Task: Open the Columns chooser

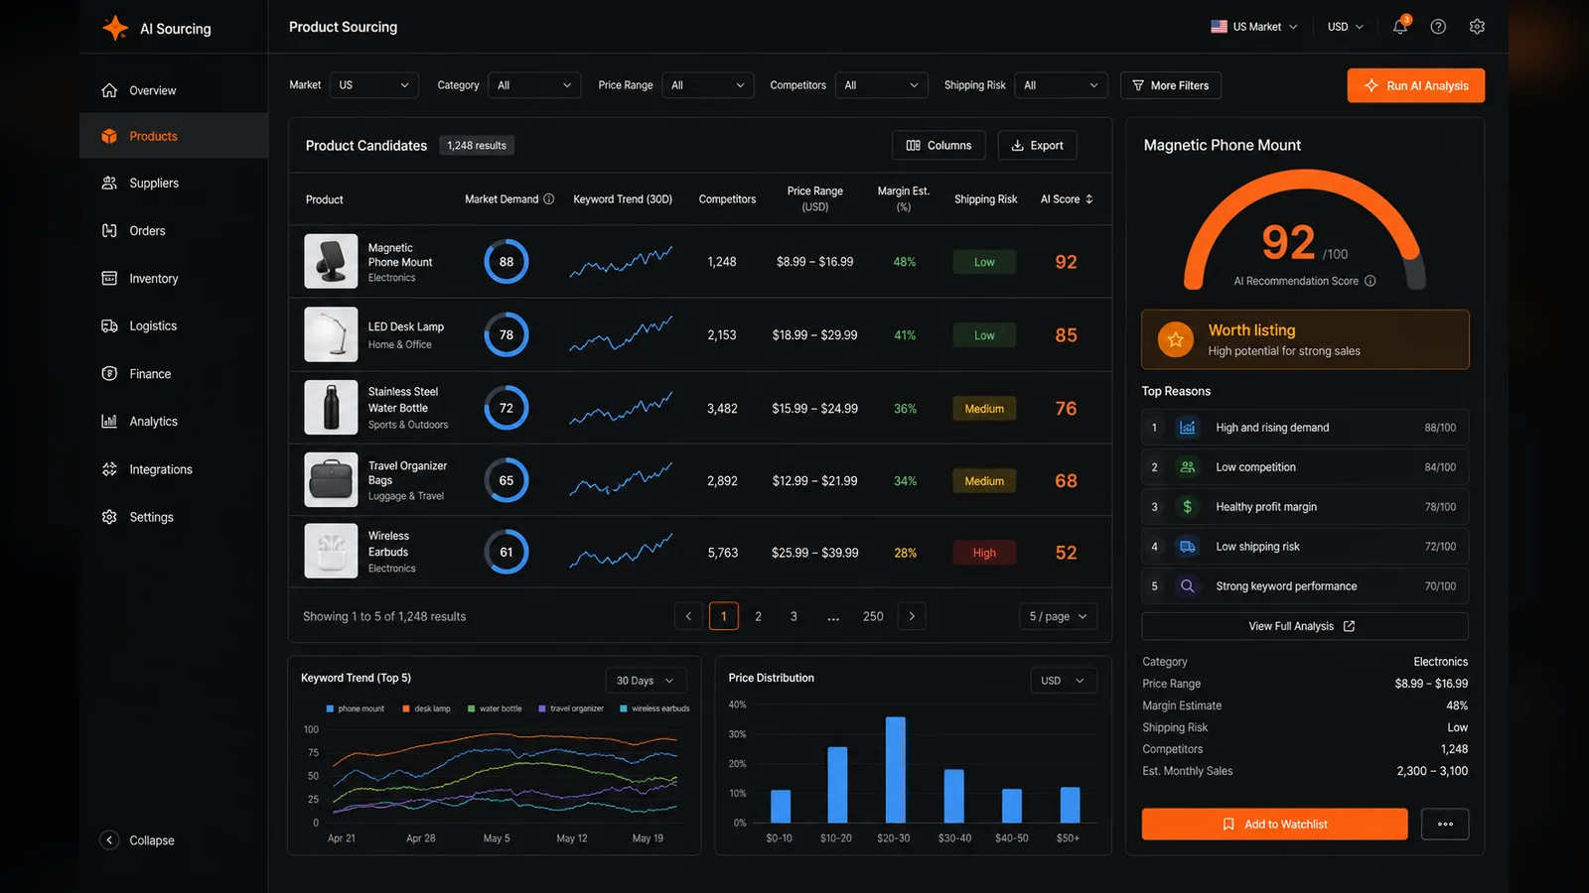Action: tap(939, 146)
